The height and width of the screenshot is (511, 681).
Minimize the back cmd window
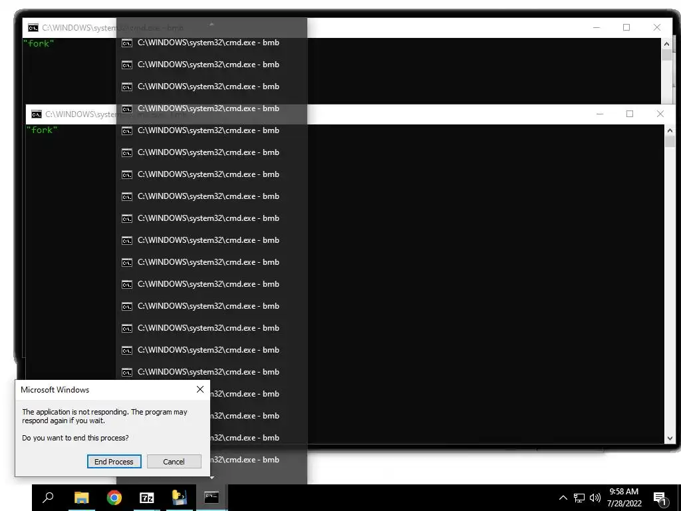597,27
